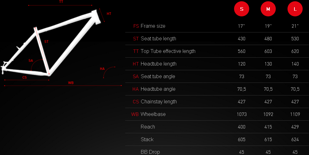Click the Stack row label
The height and width of the screenshot is (155, 309).
pyautogui.click(x=147, y=139)
